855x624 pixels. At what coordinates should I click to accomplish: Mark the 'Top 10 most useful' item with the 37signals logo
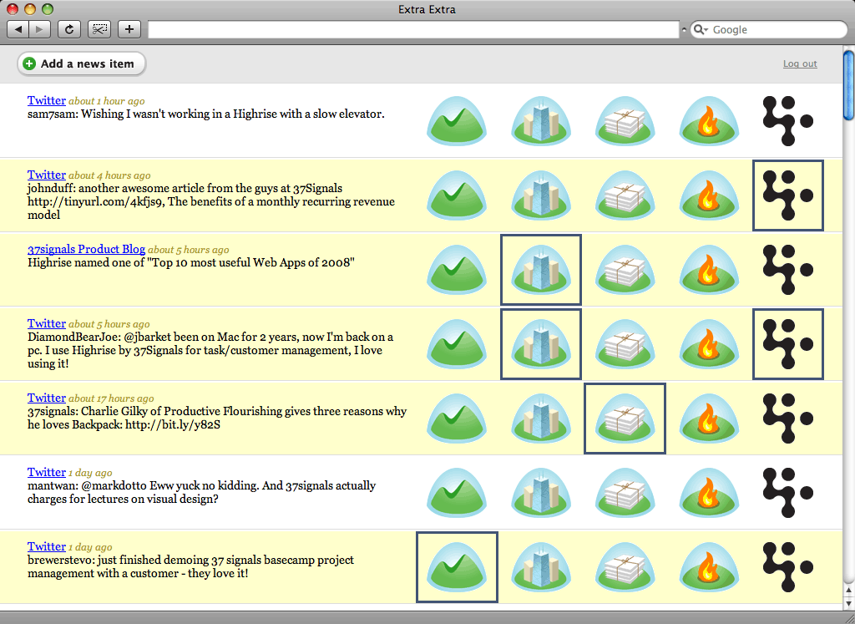click(788, 270)
